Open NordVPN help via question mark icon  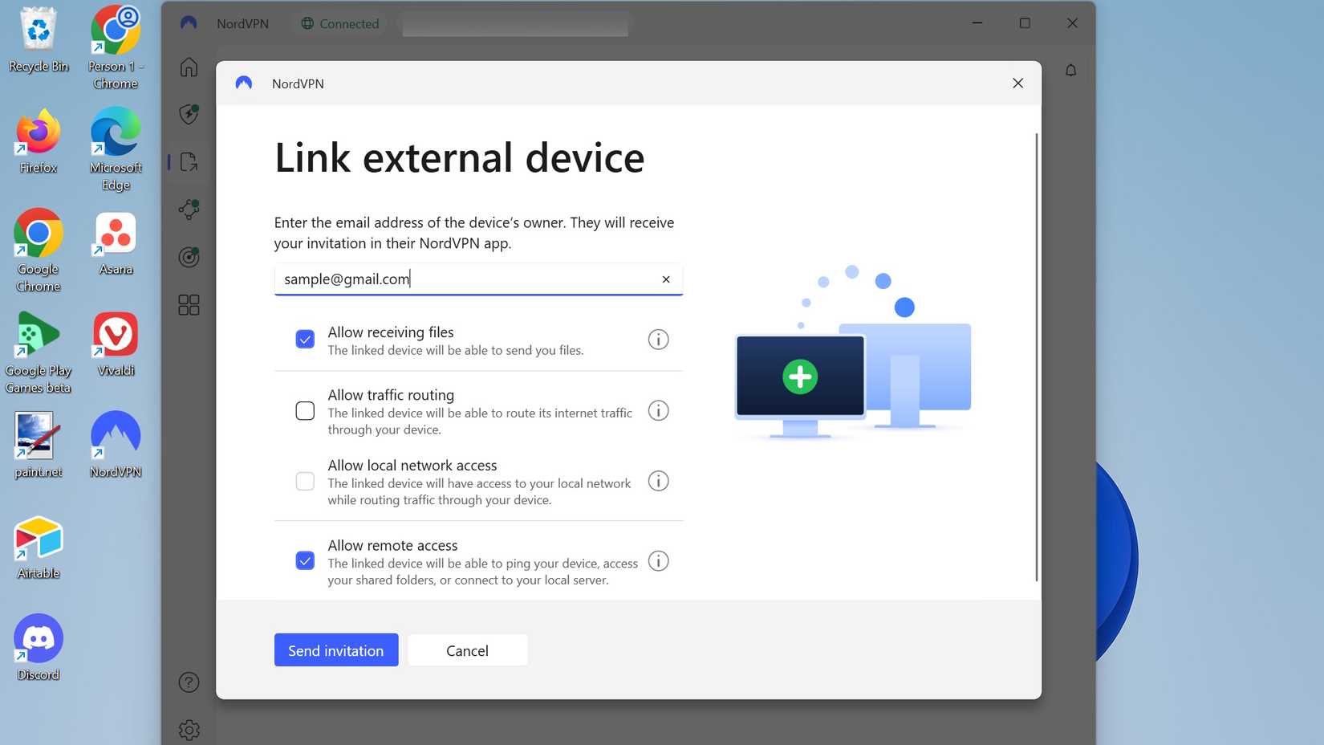click(188, 682)
